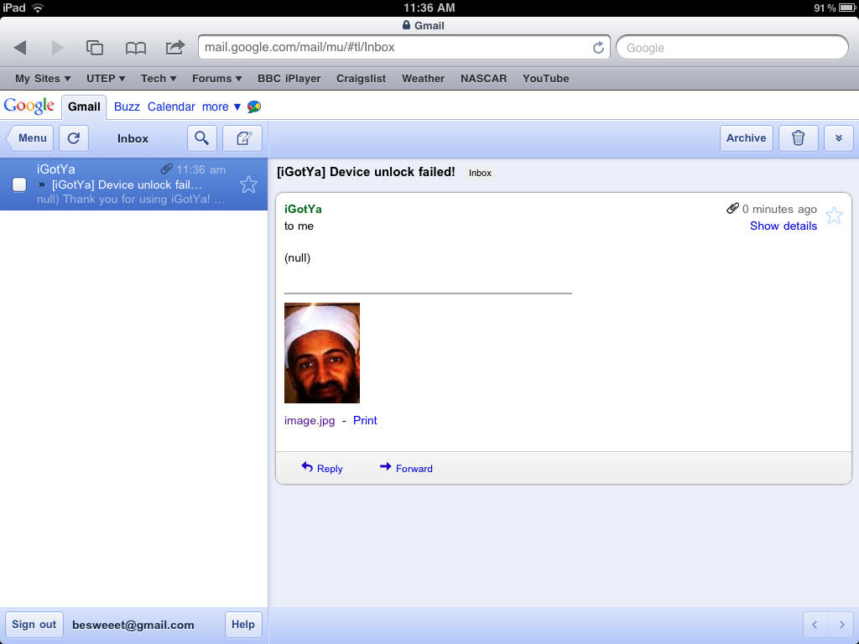This screenshot has width=859, height=644.
Task: Delete message with trash icon
Action: pyautogui.click(x=799, y=138)
